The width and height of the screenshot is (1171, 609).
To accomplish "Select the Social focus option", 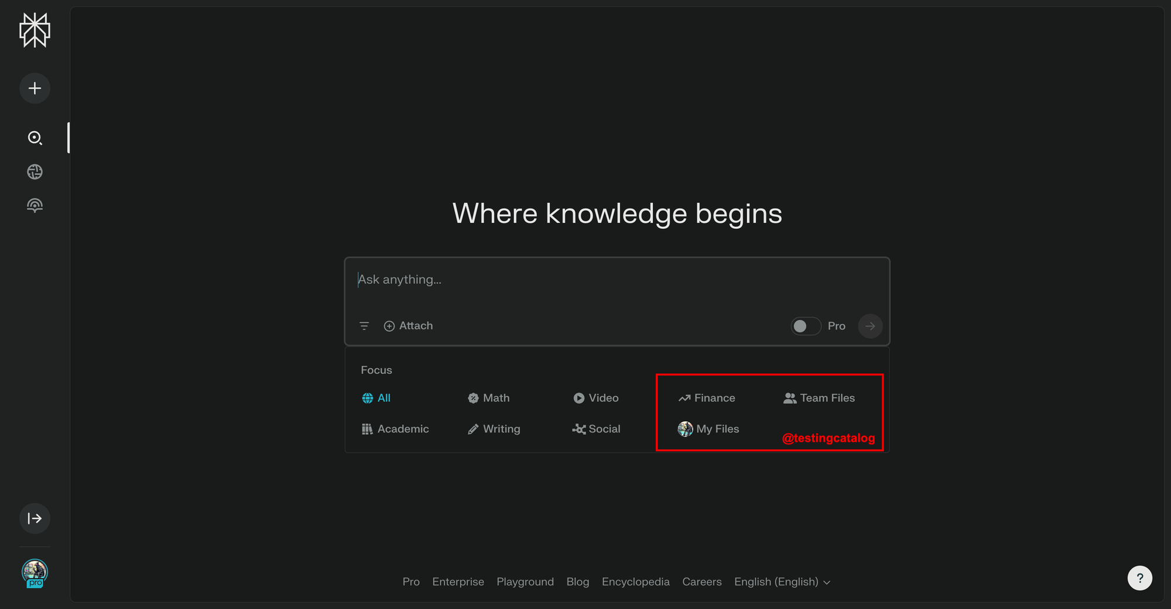I will point(596,429).
